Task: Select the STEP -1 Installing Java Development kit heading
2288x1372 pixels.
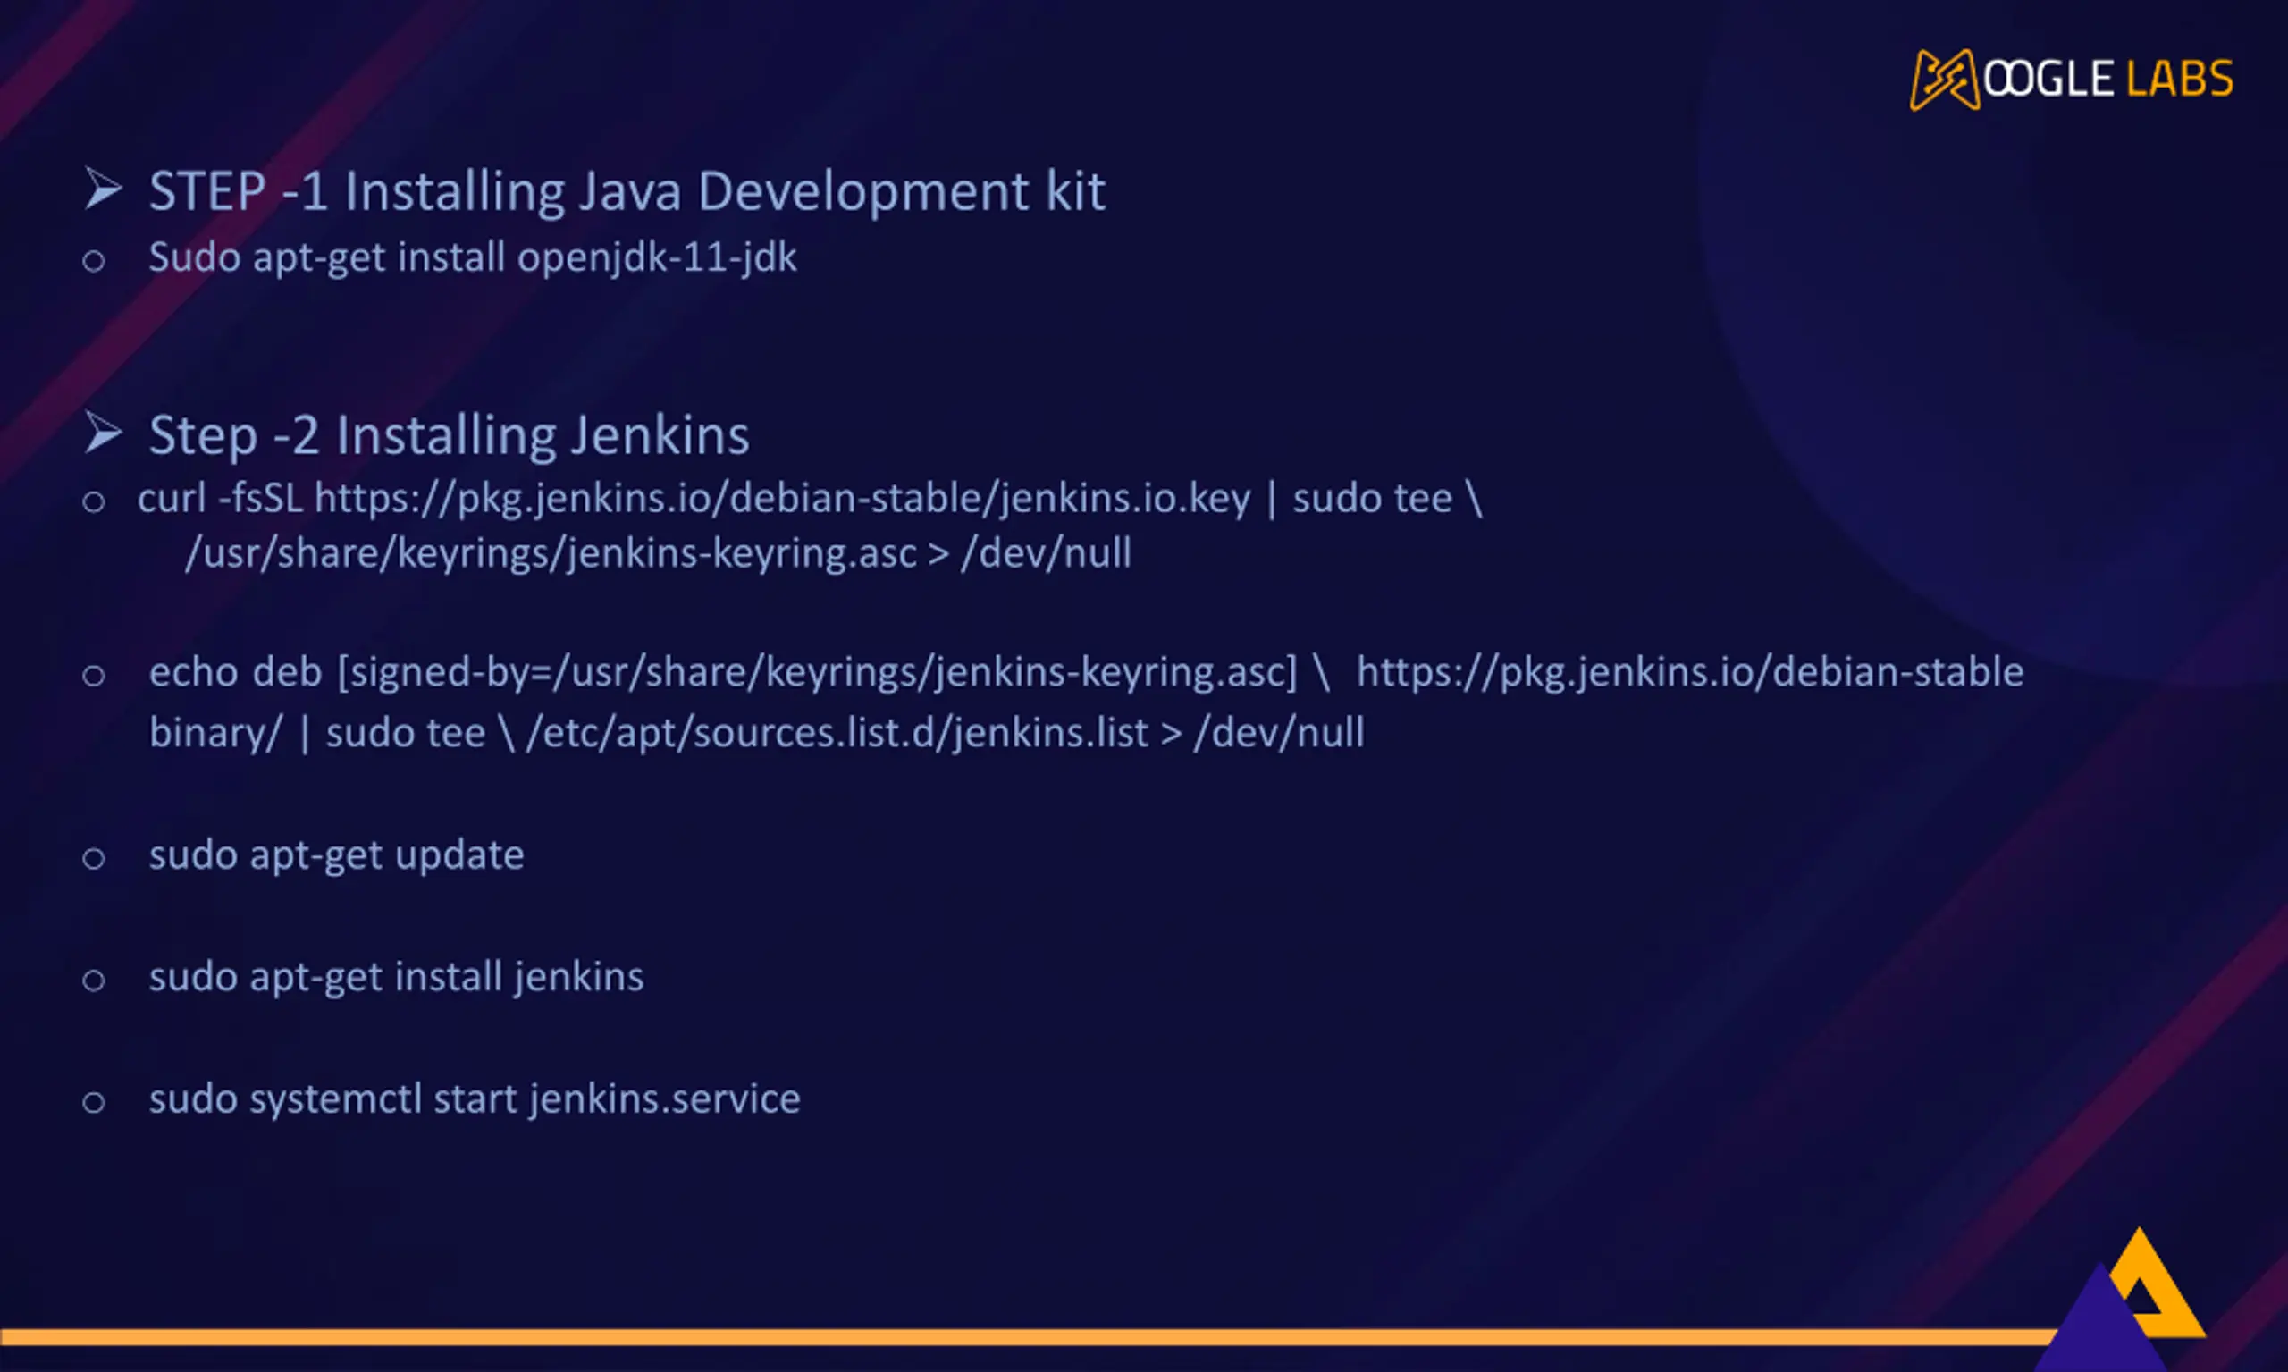Action: click(x=627, y=191)
